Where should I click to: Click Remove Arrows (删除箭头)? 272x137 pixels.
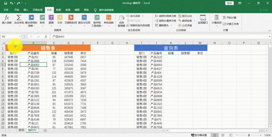click(161, 25)
